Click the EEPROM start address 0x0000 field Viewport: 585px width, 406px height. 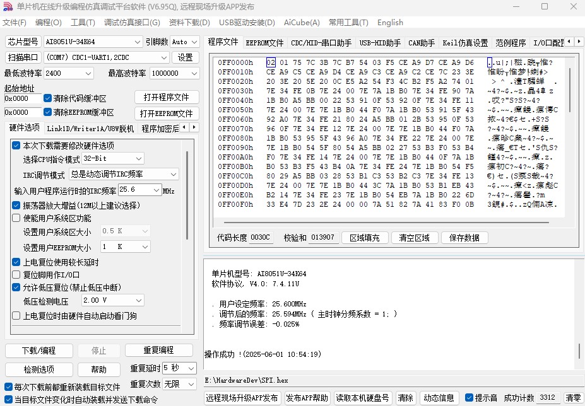(23, 112)
